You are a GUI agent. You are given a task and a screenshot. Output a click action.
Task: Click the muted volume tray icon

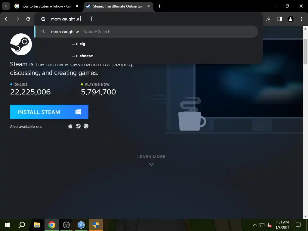pos(269,225)
